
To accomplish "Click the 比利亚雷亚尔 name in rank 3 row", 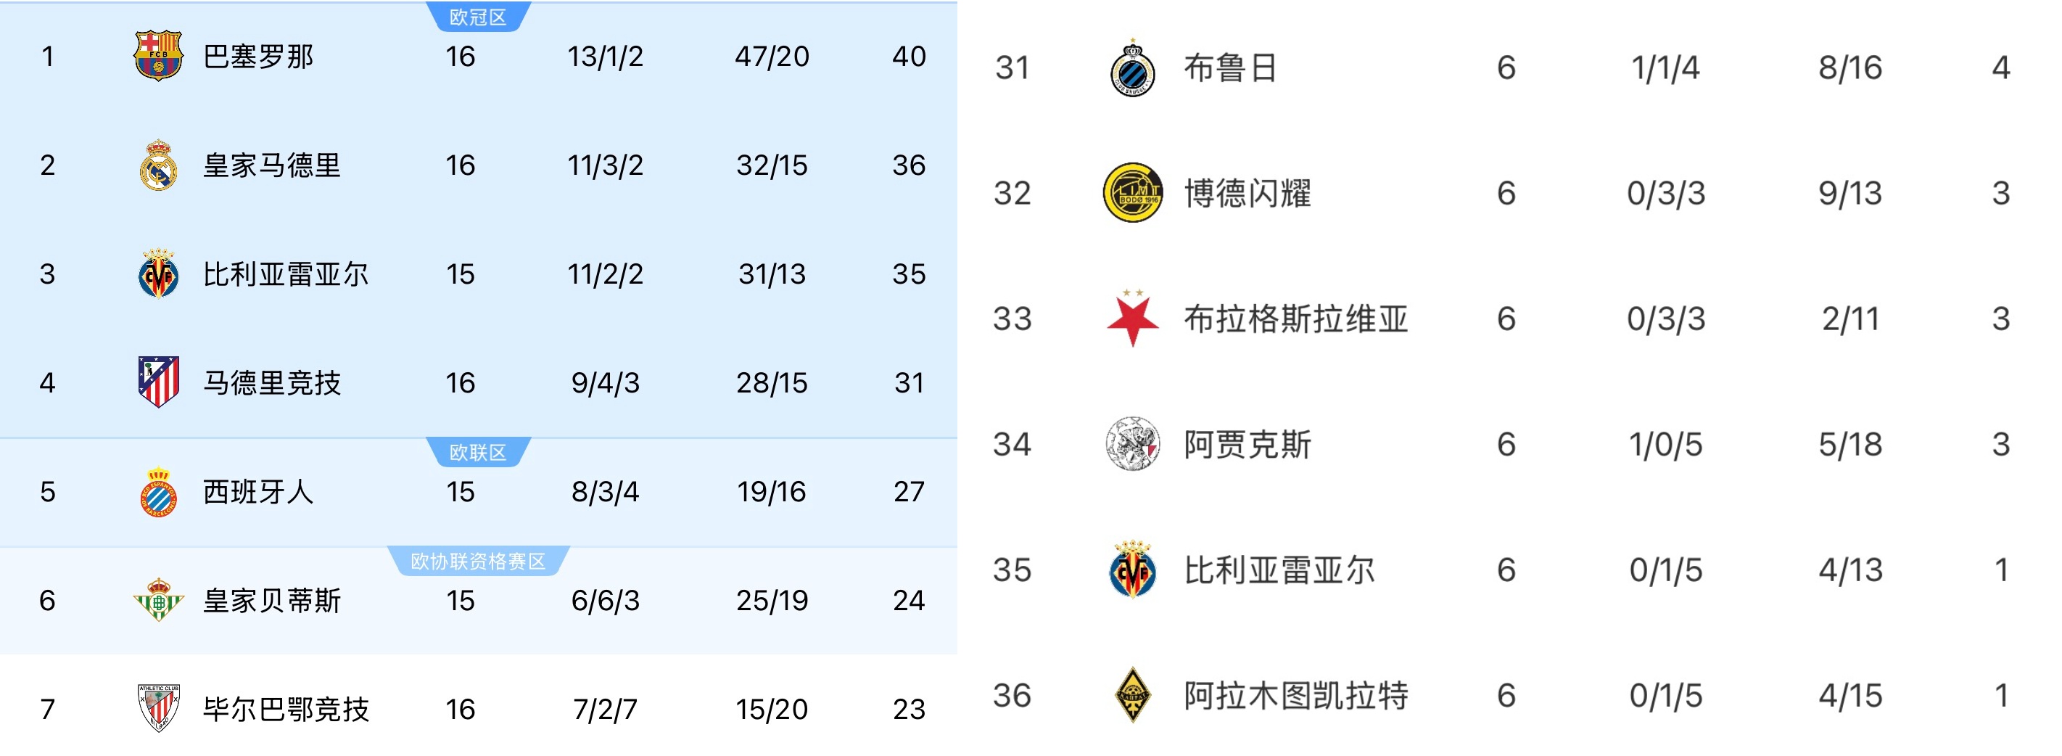I will pos(285,275).
